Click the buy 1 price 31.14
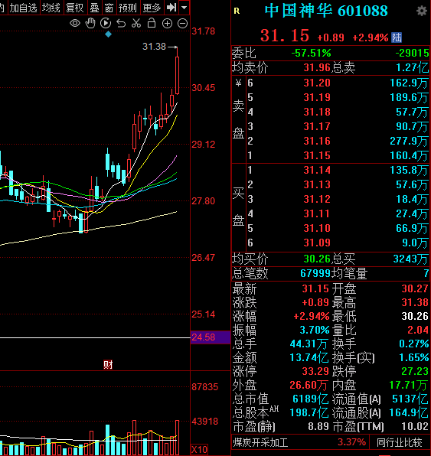This screenshot has width=431, height=456. point(317,170)
